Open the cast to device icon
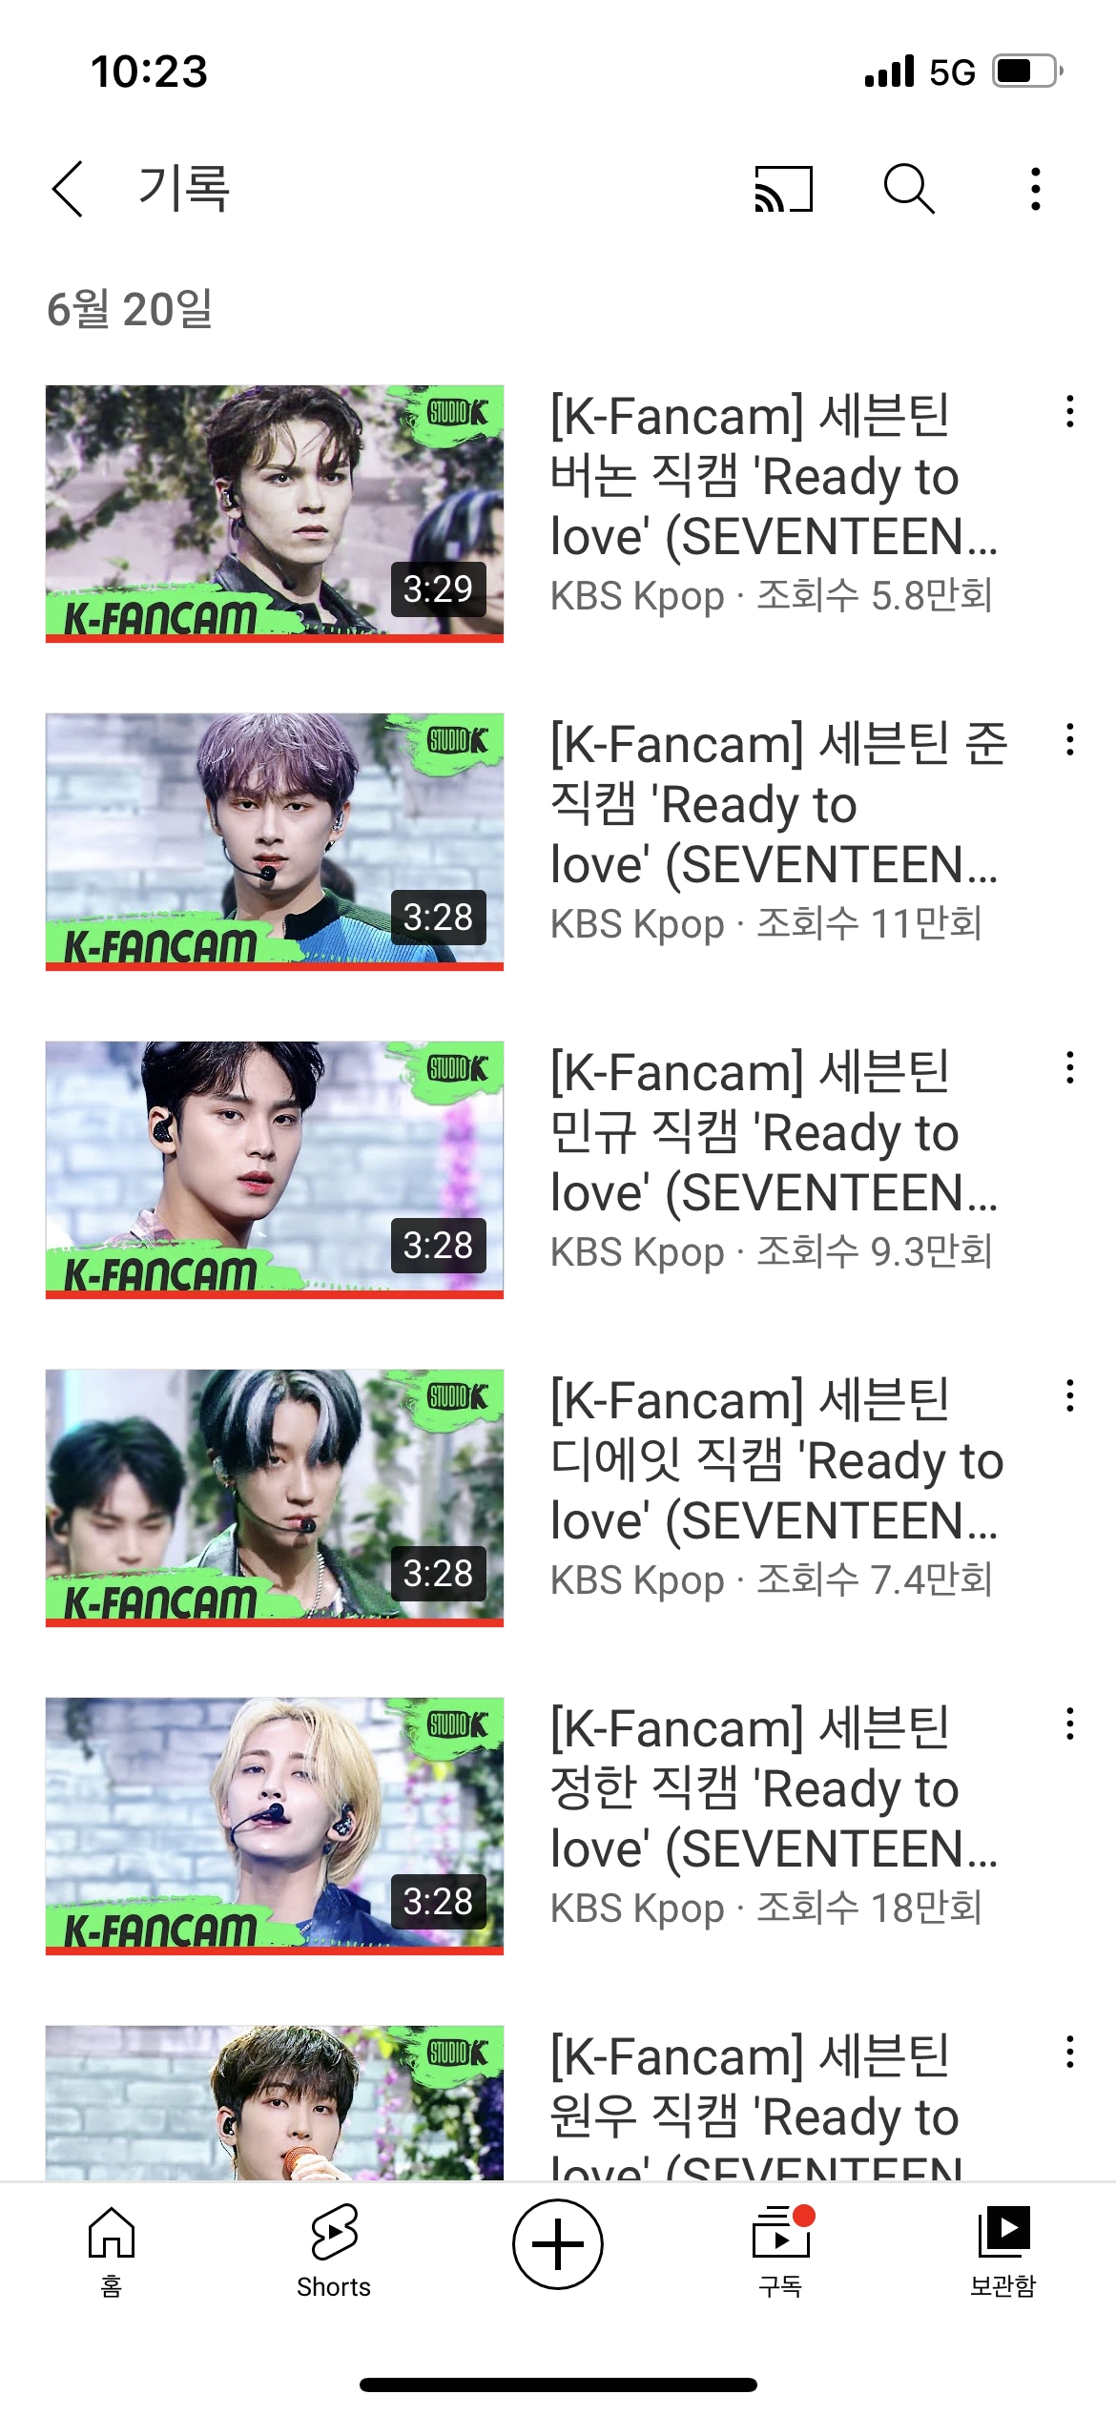The image size is (1116, 2415). [x=783, y=189]
